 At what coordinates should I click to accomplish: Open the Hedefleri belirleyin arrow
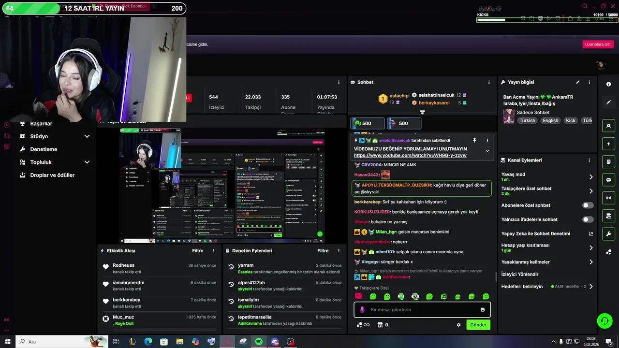tap(590, 287)
